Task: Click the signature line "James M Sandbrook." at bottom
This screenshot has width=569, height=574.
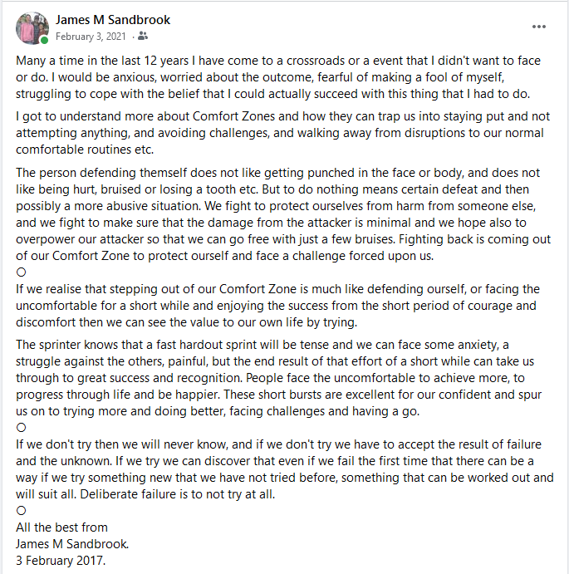Action: click(x=71, y=543)
